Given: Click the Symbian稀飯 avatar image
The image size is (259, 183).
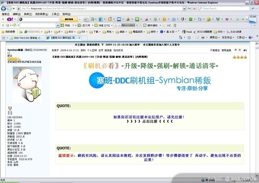Looking at the screenshot, I should tap(27, 85).
